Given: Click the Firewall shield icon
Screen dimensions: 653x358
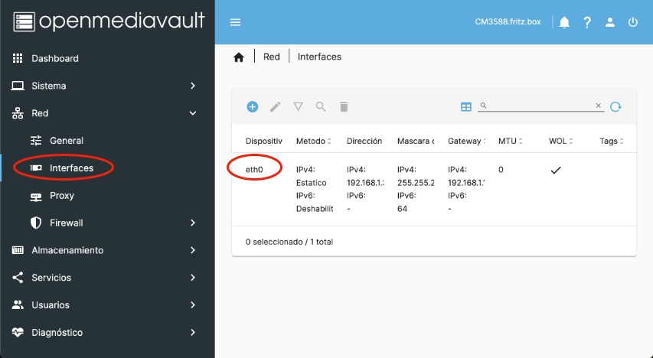Looking at the screenshot, I should pos(36,223).
